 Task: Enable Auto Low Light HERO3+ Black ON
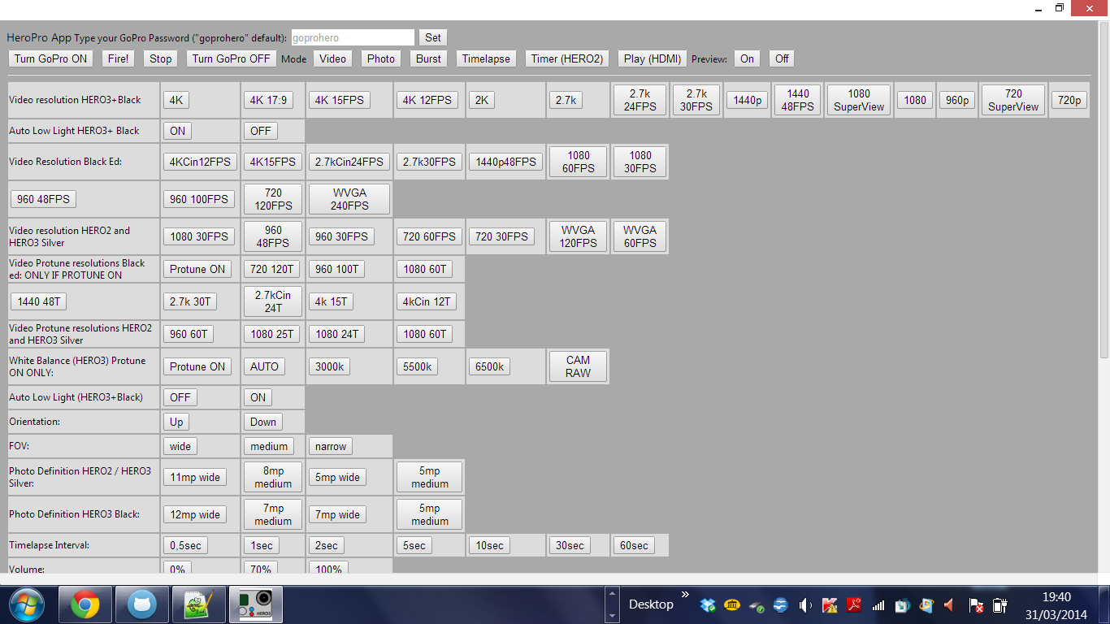click(178, 131)
